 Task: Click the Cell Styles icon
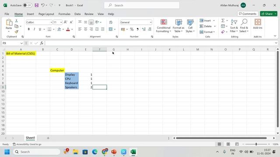tap(190, 22)
